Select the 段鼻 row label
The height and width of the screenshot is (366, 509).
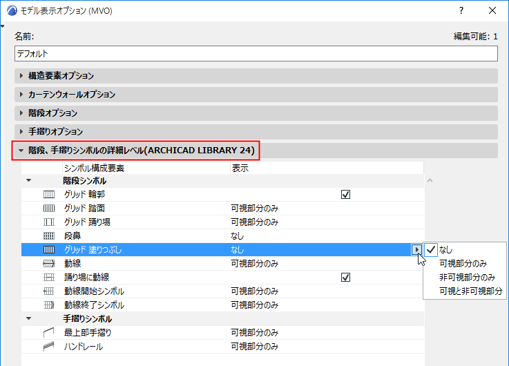point(73,236)
